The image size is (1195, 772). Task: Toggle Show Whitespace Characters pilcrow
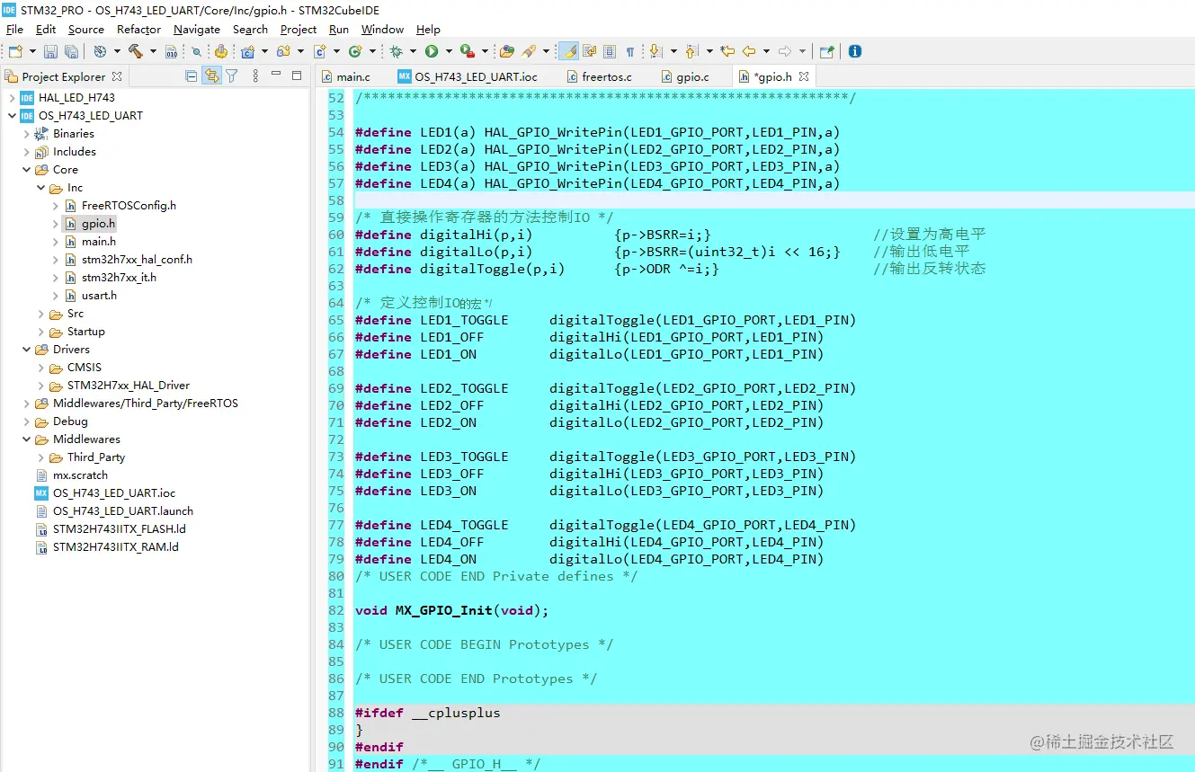(x=630, y=51)
